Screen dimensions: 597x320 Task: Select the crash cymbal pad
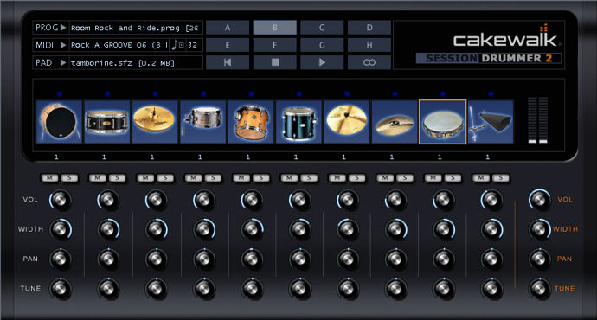pos(395,122)
